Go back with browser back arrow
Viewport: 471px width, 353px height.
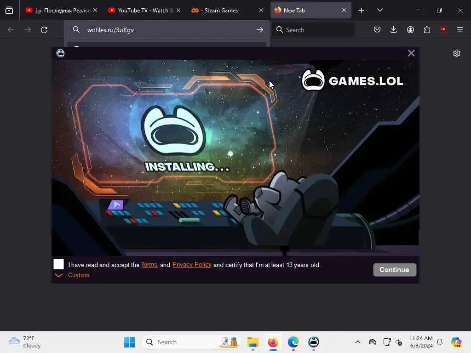[x=11, y=30]
